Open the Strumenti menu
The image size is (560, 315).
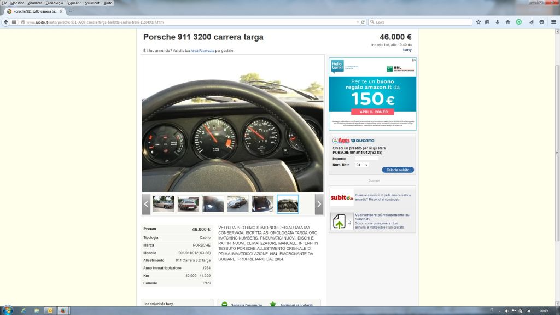click(92, 3)
